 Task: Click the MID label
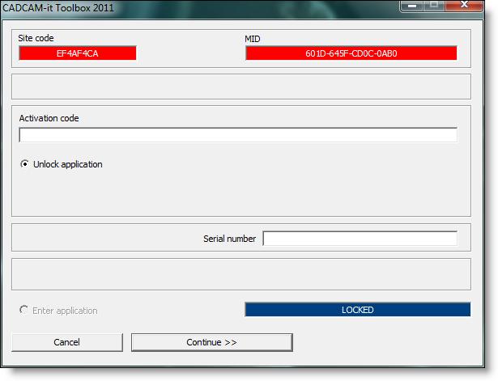[253, 39]
